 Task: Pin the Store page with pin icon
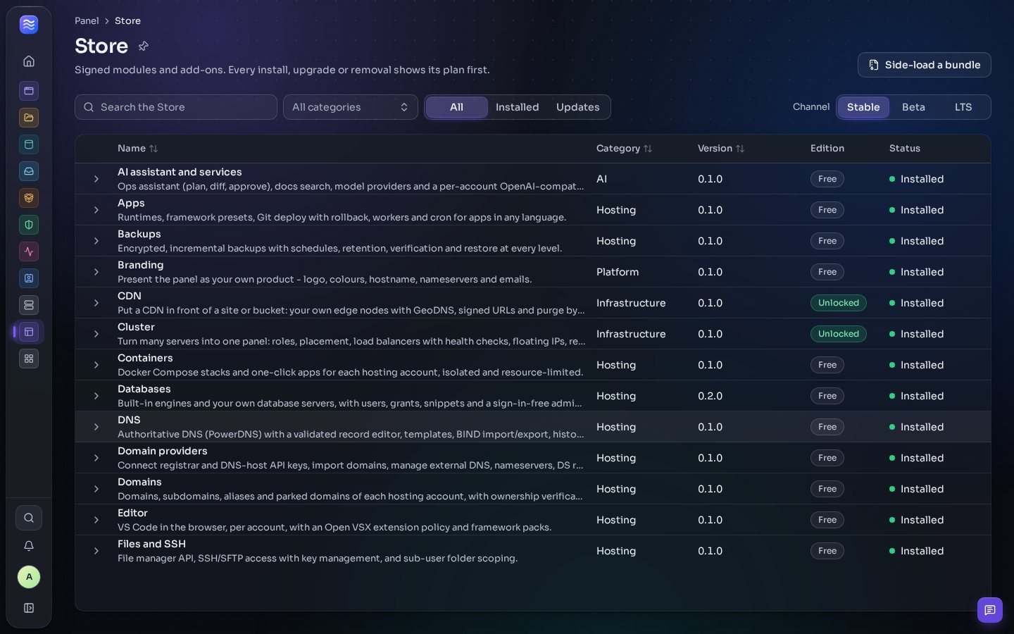pos(144,46)
